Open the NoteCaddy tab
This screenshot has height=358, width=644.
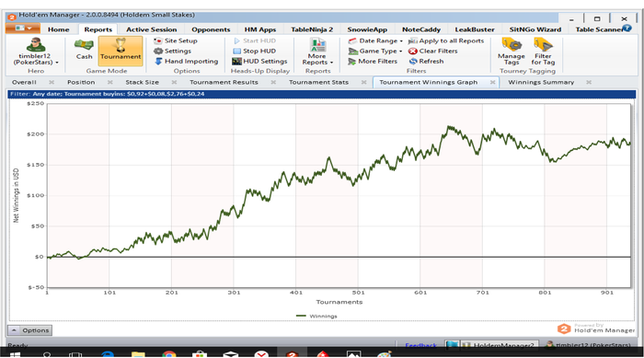coord(421,29)
